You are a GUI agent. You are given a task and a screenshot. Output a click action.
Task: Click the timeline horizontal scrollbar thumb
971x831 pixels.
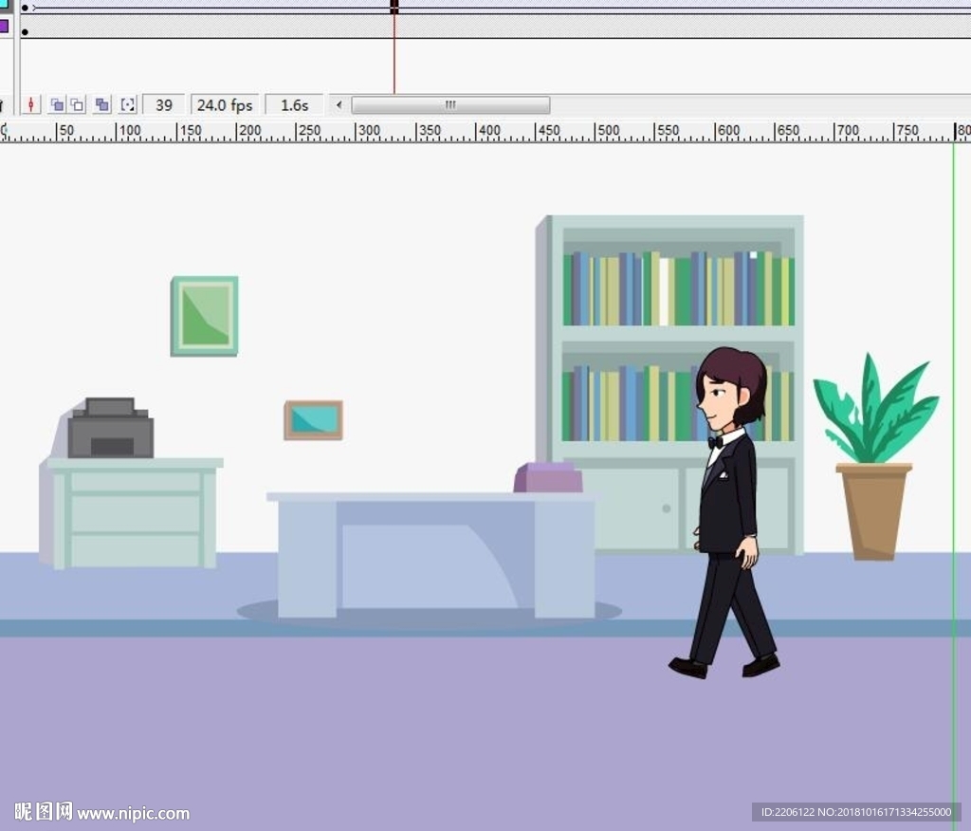(x=450, y=104)
